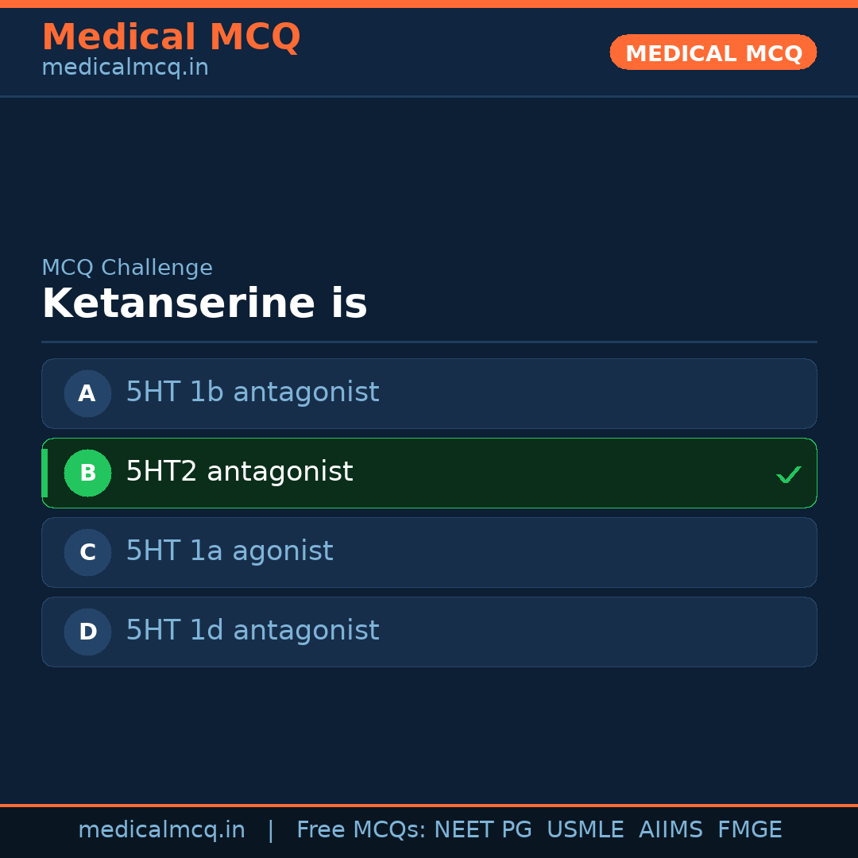Select the answer '5HT2 antagonist'
The width and height of the screenshot is (858, 858).
point(239,472)
